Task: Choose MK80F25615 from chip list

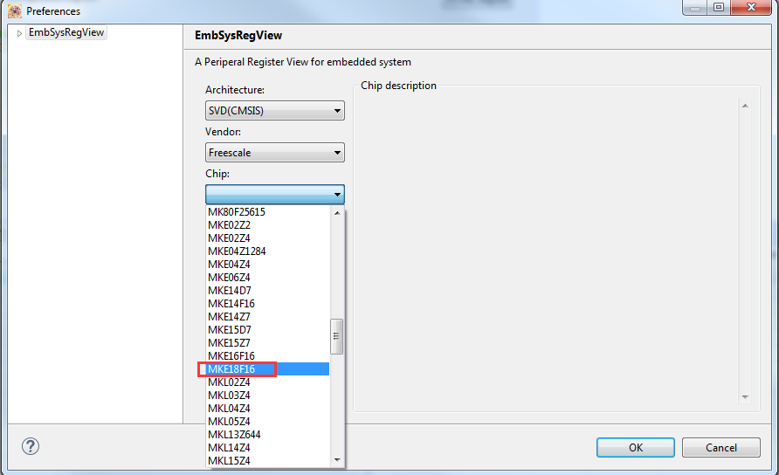Action: [x=268, y=212]
